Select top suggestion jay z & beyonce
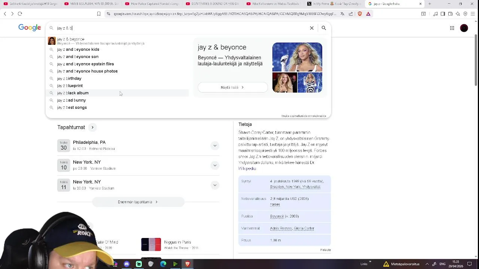This screenshot has height=269, width=479. (x=118, y=41)
